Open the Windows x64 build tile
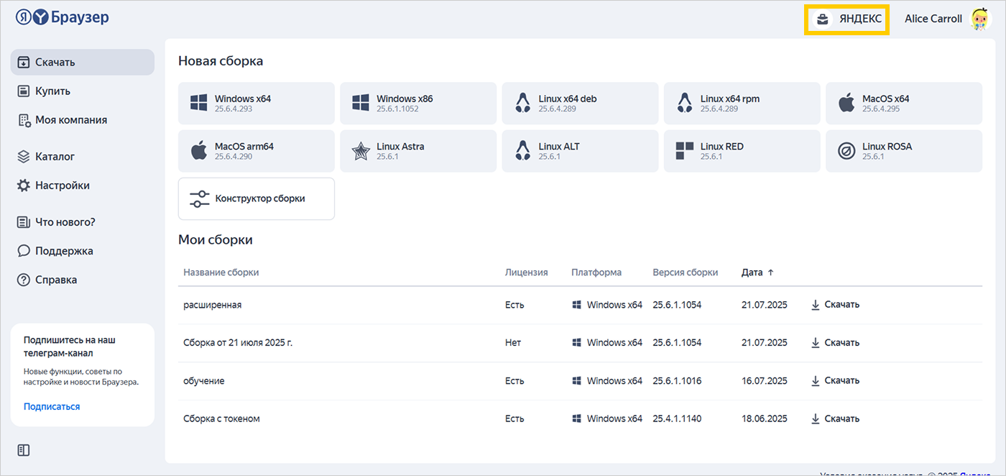The height and width of the screenshot is (476, 1006). pos(256,104)
